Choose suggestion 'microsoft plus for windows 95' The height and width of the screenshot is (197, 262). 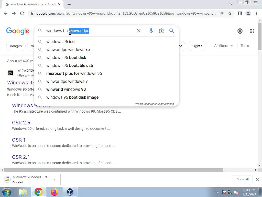(x=107, y=74)
